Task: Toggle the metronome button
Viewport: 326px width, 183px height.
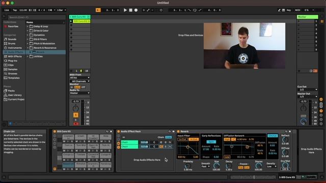Action: click(50, 10)
